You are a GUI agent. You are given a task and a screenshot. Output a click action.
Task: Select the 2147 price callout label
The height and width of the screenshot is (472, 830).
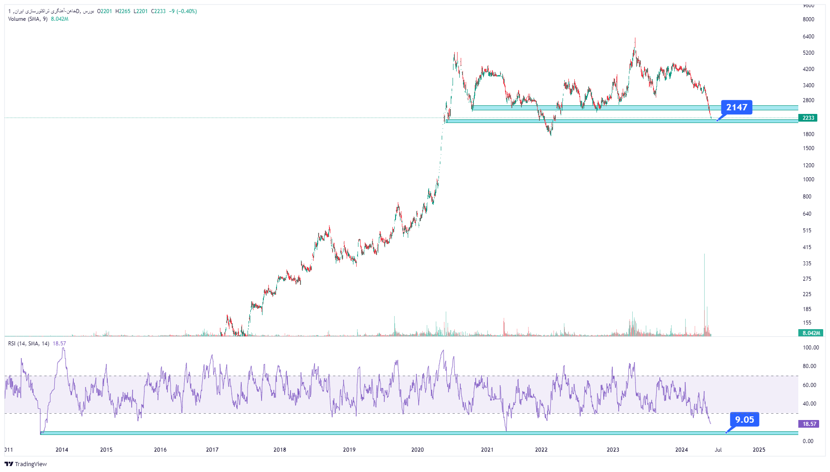737,107
